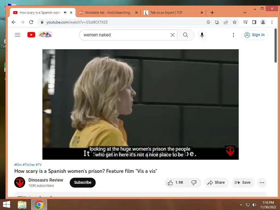Open the volume tray icon
Image resolution: width=280 pixels, height=210 pixels.
[x=254, y=205]
